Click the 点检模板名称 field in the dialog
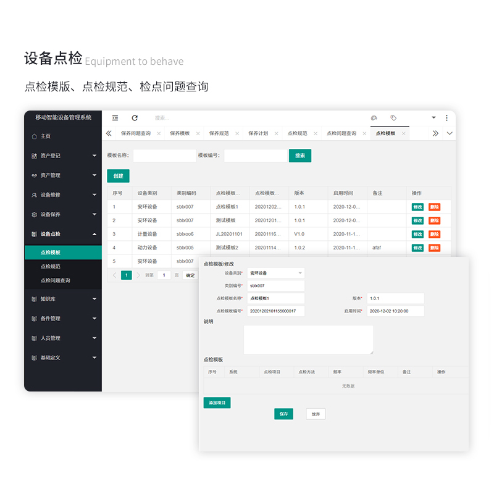 275,298
